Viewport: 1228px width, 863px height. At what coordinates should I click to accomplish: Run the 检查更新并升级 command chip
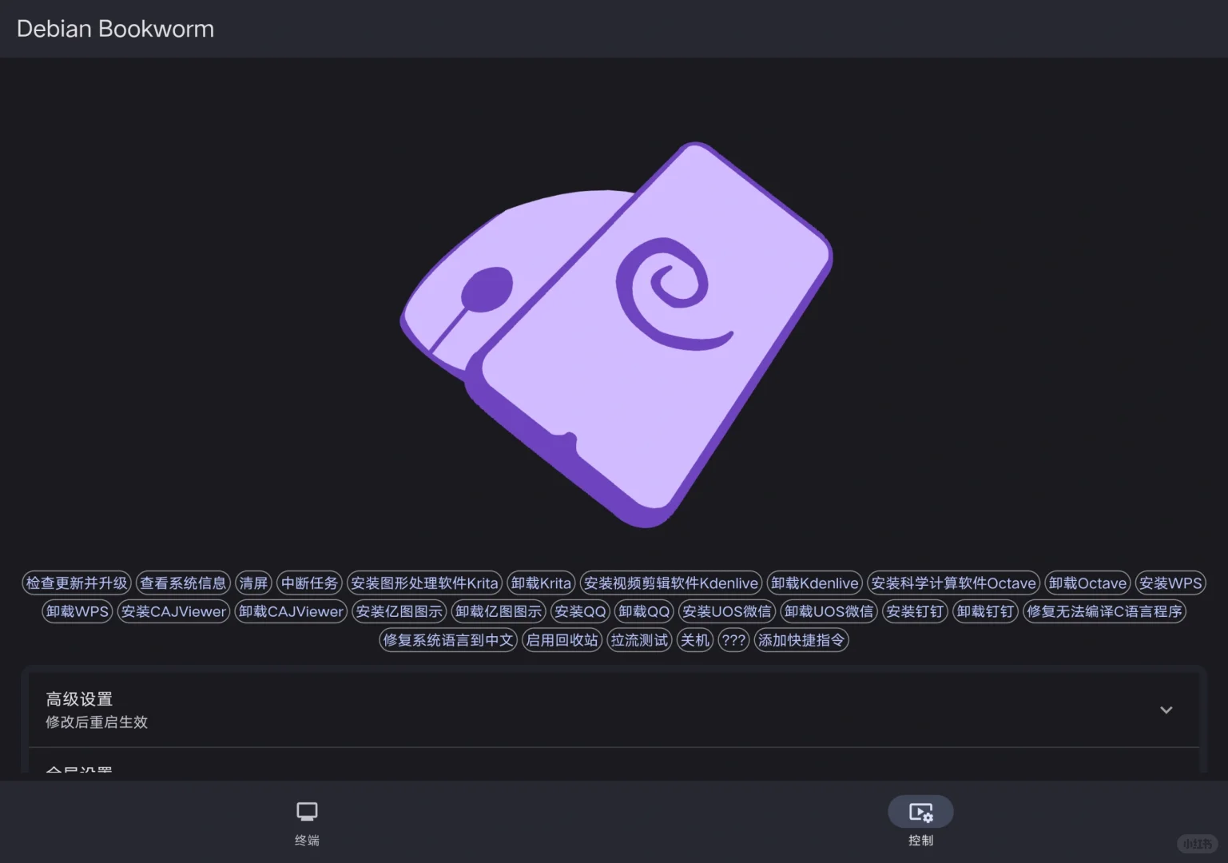coord(76,583)
